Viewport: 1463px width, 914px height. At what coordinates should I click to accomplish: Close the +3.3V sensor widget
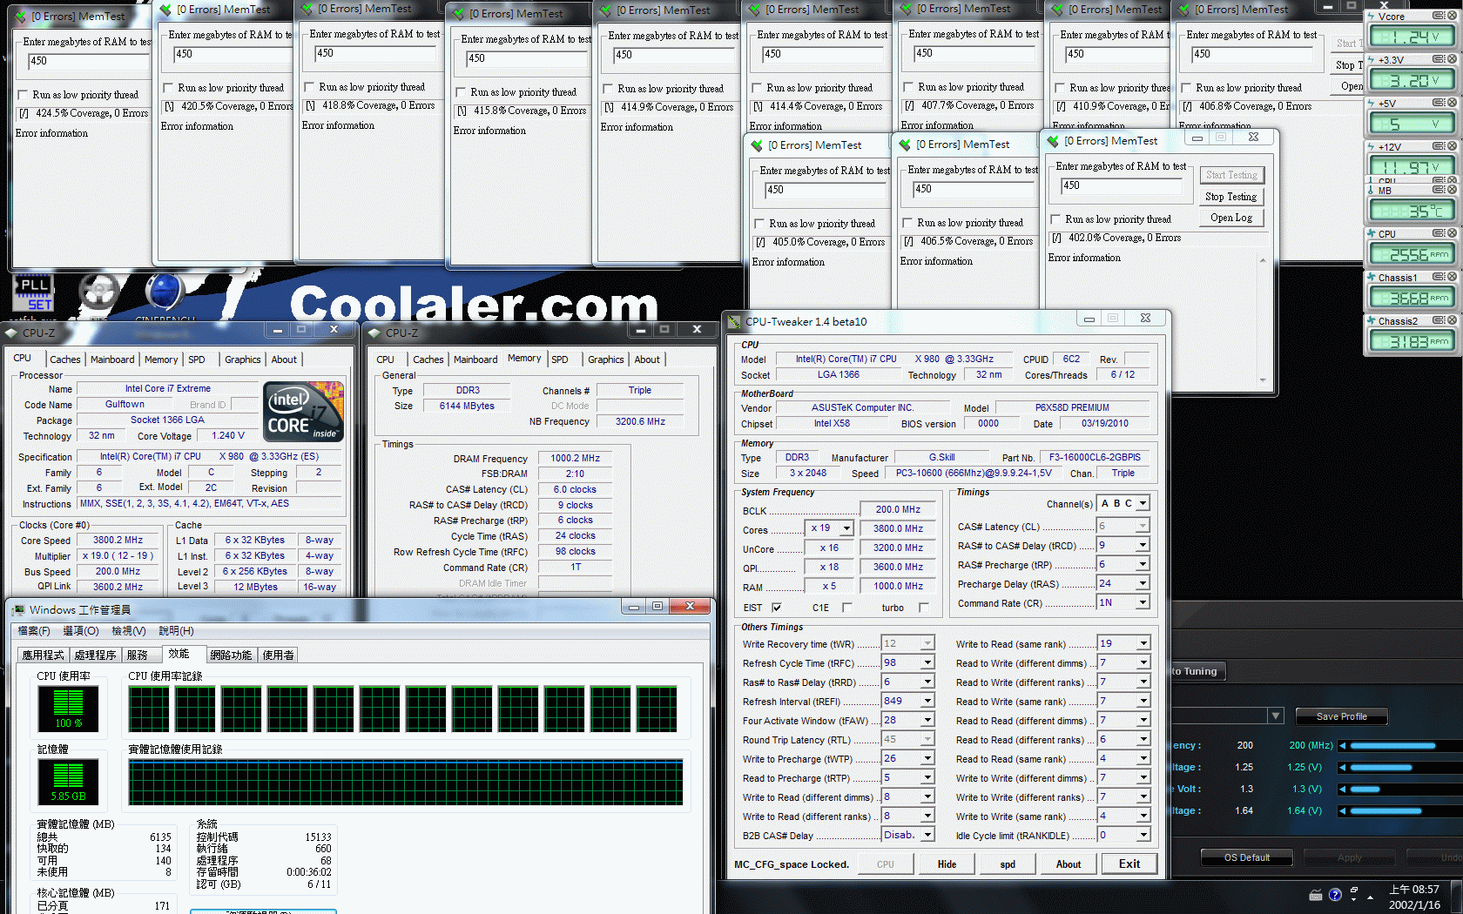point(1452,59)
